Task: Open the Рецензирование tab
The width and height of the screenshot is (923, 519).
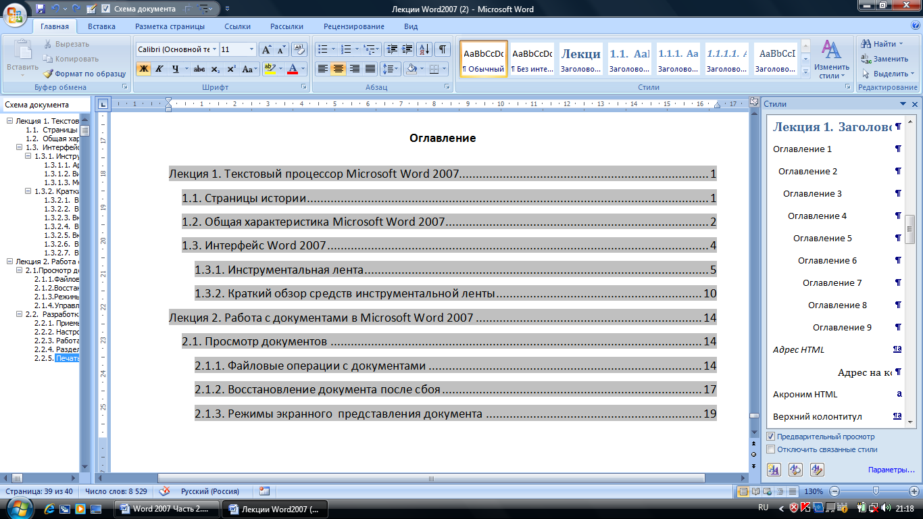Action: pos(353,26)
